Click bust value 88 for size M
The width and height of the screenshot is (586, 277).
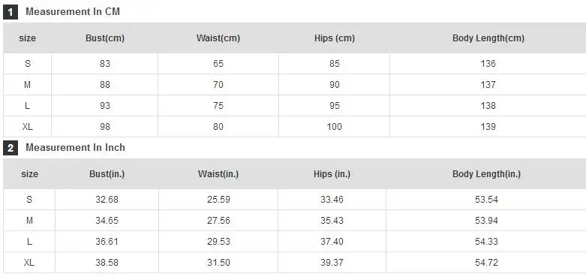point(105,85)
